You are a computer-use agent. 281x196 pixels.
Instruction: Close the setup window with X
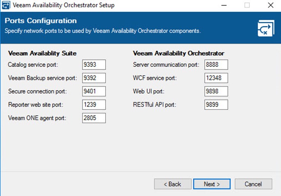(271, 5)
